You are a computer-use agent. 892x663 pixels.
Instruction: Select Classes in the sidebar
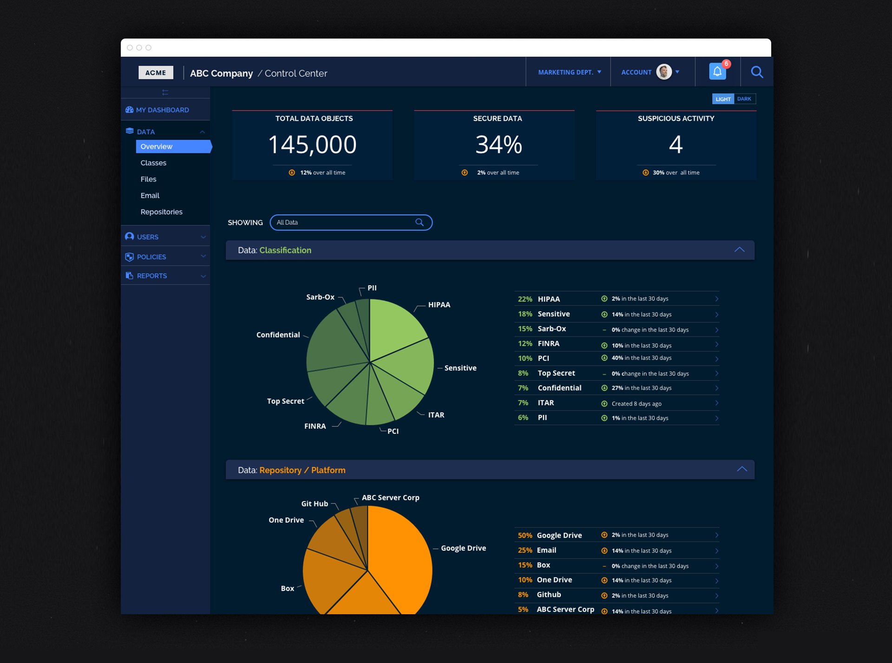pyautogui.click(x=153, y=163)
